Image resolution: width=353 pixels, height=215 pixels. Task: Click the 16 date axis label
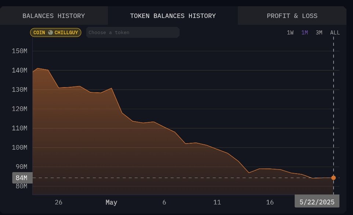tap(270, 202)
